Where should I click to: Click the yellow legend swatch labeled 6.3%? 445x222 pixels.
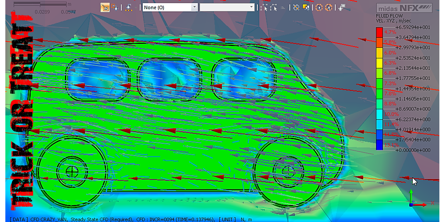coord(379,63)
